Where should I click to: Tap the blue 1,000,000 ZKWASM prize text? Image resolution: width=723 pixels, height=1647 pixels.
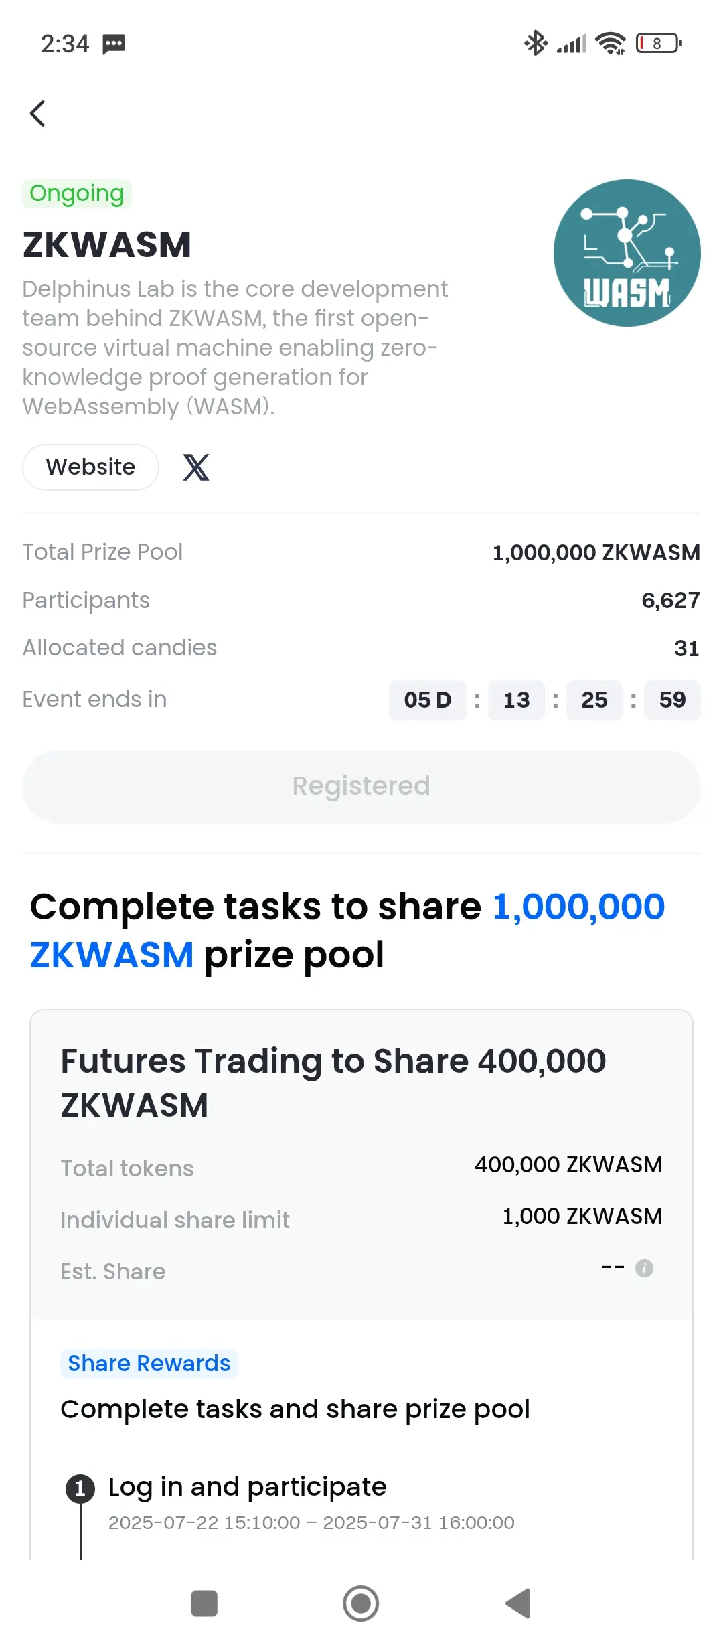347,931
